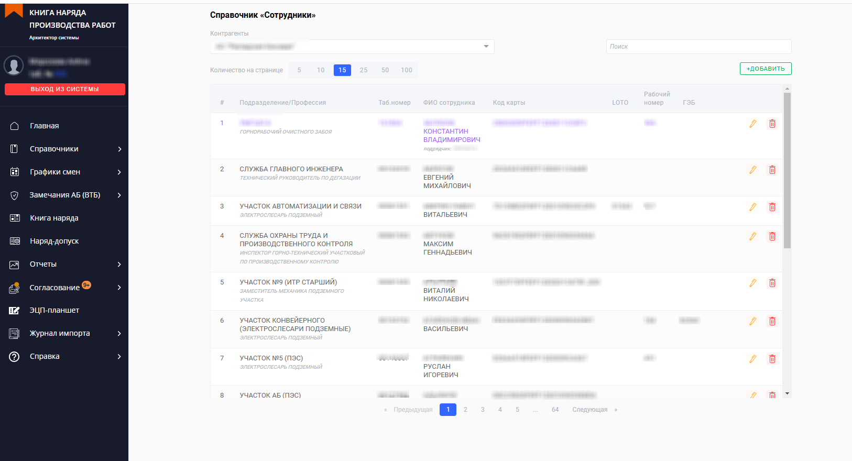The height and width of the screenshot is (461, 852).
Task: Click the Книга наряда sidebar icon
Action: [15, 218]
